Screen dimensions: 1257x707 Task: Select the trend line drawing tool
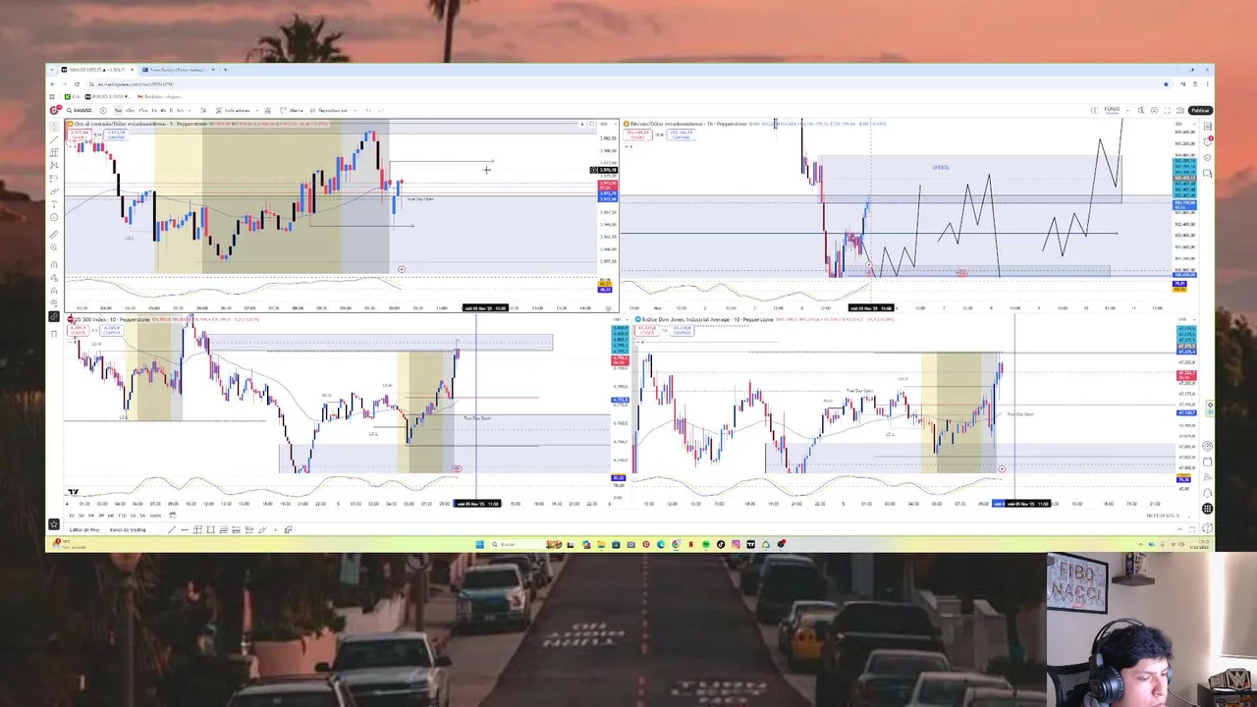point(54,139)
